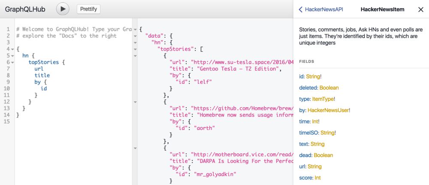The height and width of the screenshot is (185, 429).
Task: Open the Int type of time field
Action: [x=315, y=121]
